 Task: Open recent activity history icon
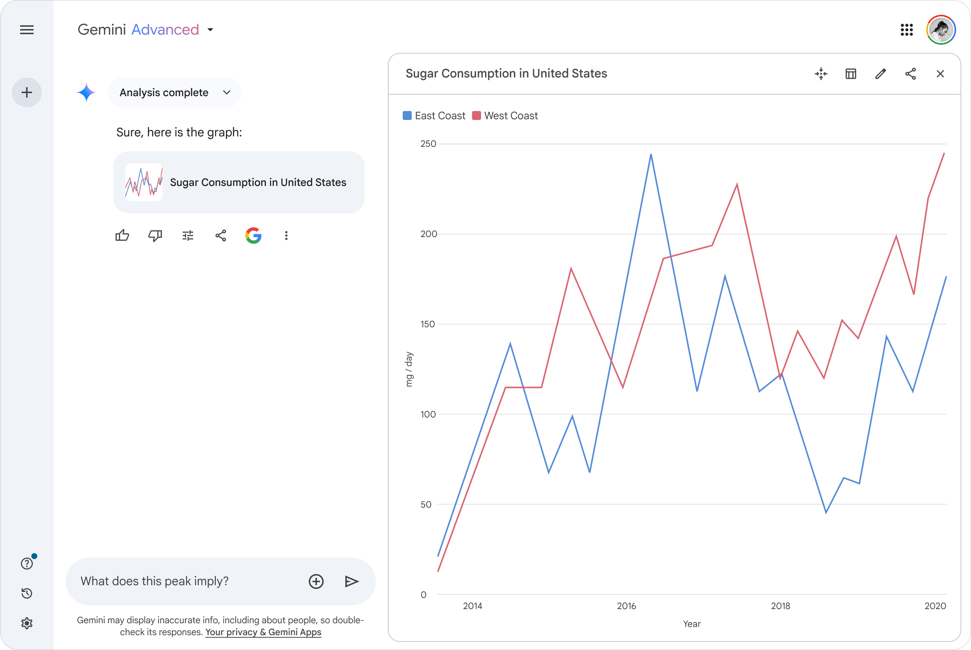pyautogui.click(x=27, y=593)
